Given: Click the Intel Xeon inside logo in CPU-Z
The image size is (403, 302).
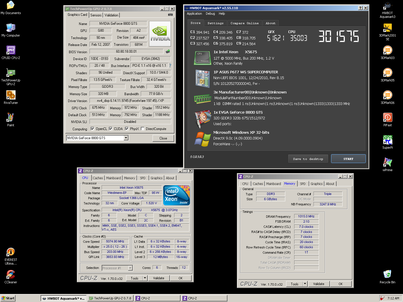Looking at the screenshot, I should [176, 195].
